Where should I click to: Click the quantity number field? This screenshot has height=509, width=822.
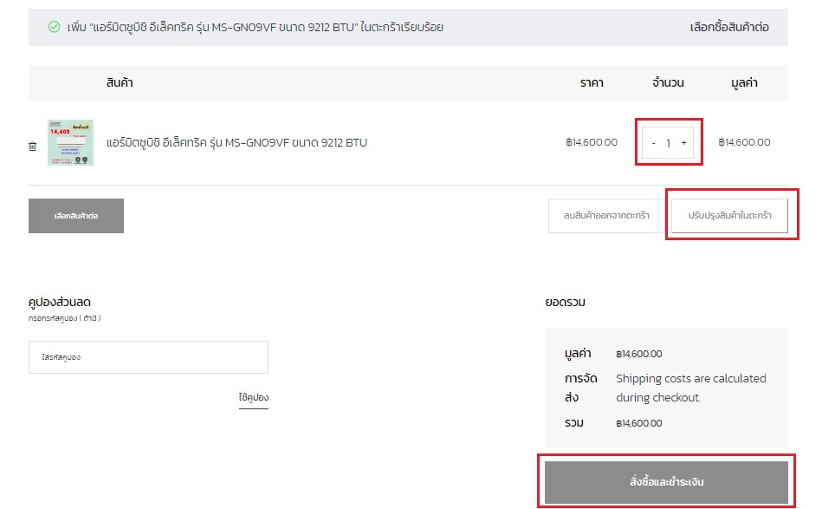point(668,143)
